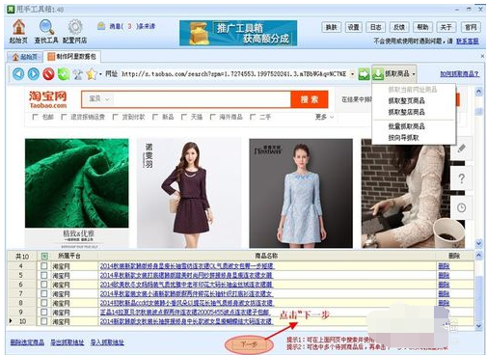The width and height of the screenshot is (487, 355).
Task: Click the 反馈 button
Action: (399, 27)
